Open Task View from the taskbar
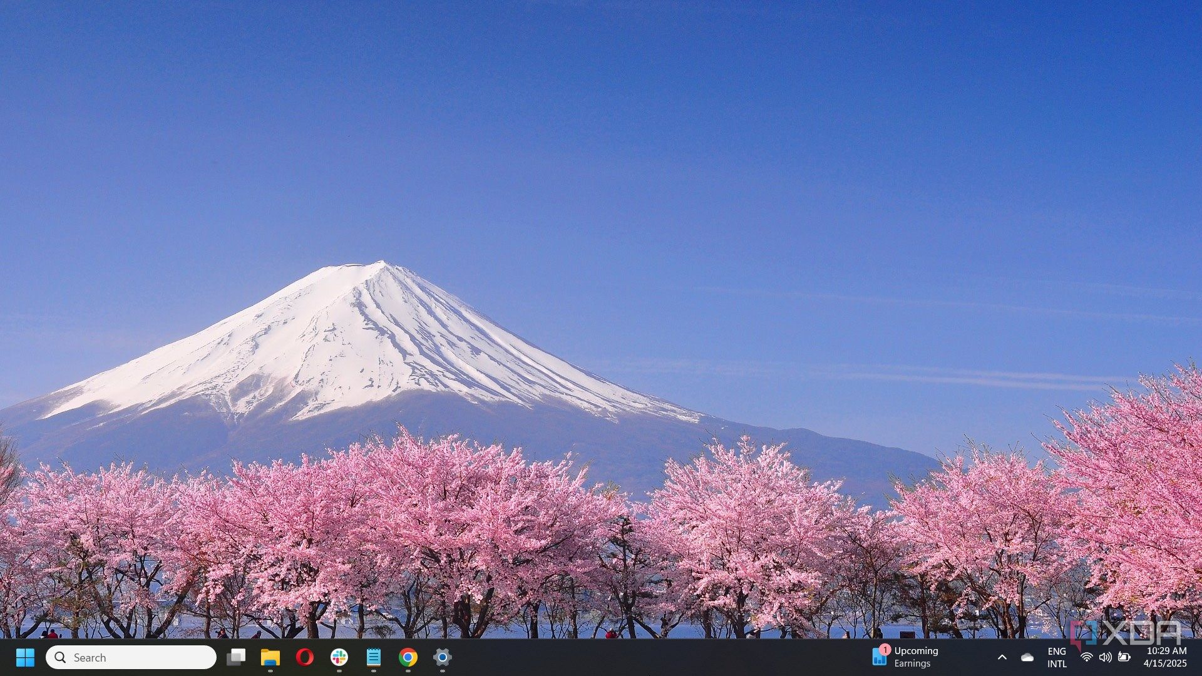This screenshot has height=676, width=1202. point(236,657)
